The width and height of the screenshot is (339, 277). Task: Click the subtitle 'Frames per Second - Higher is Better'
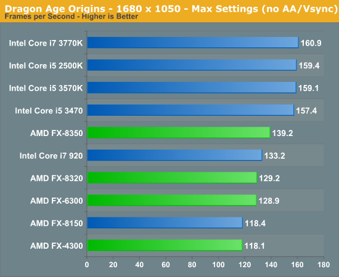tap(71, 17)
